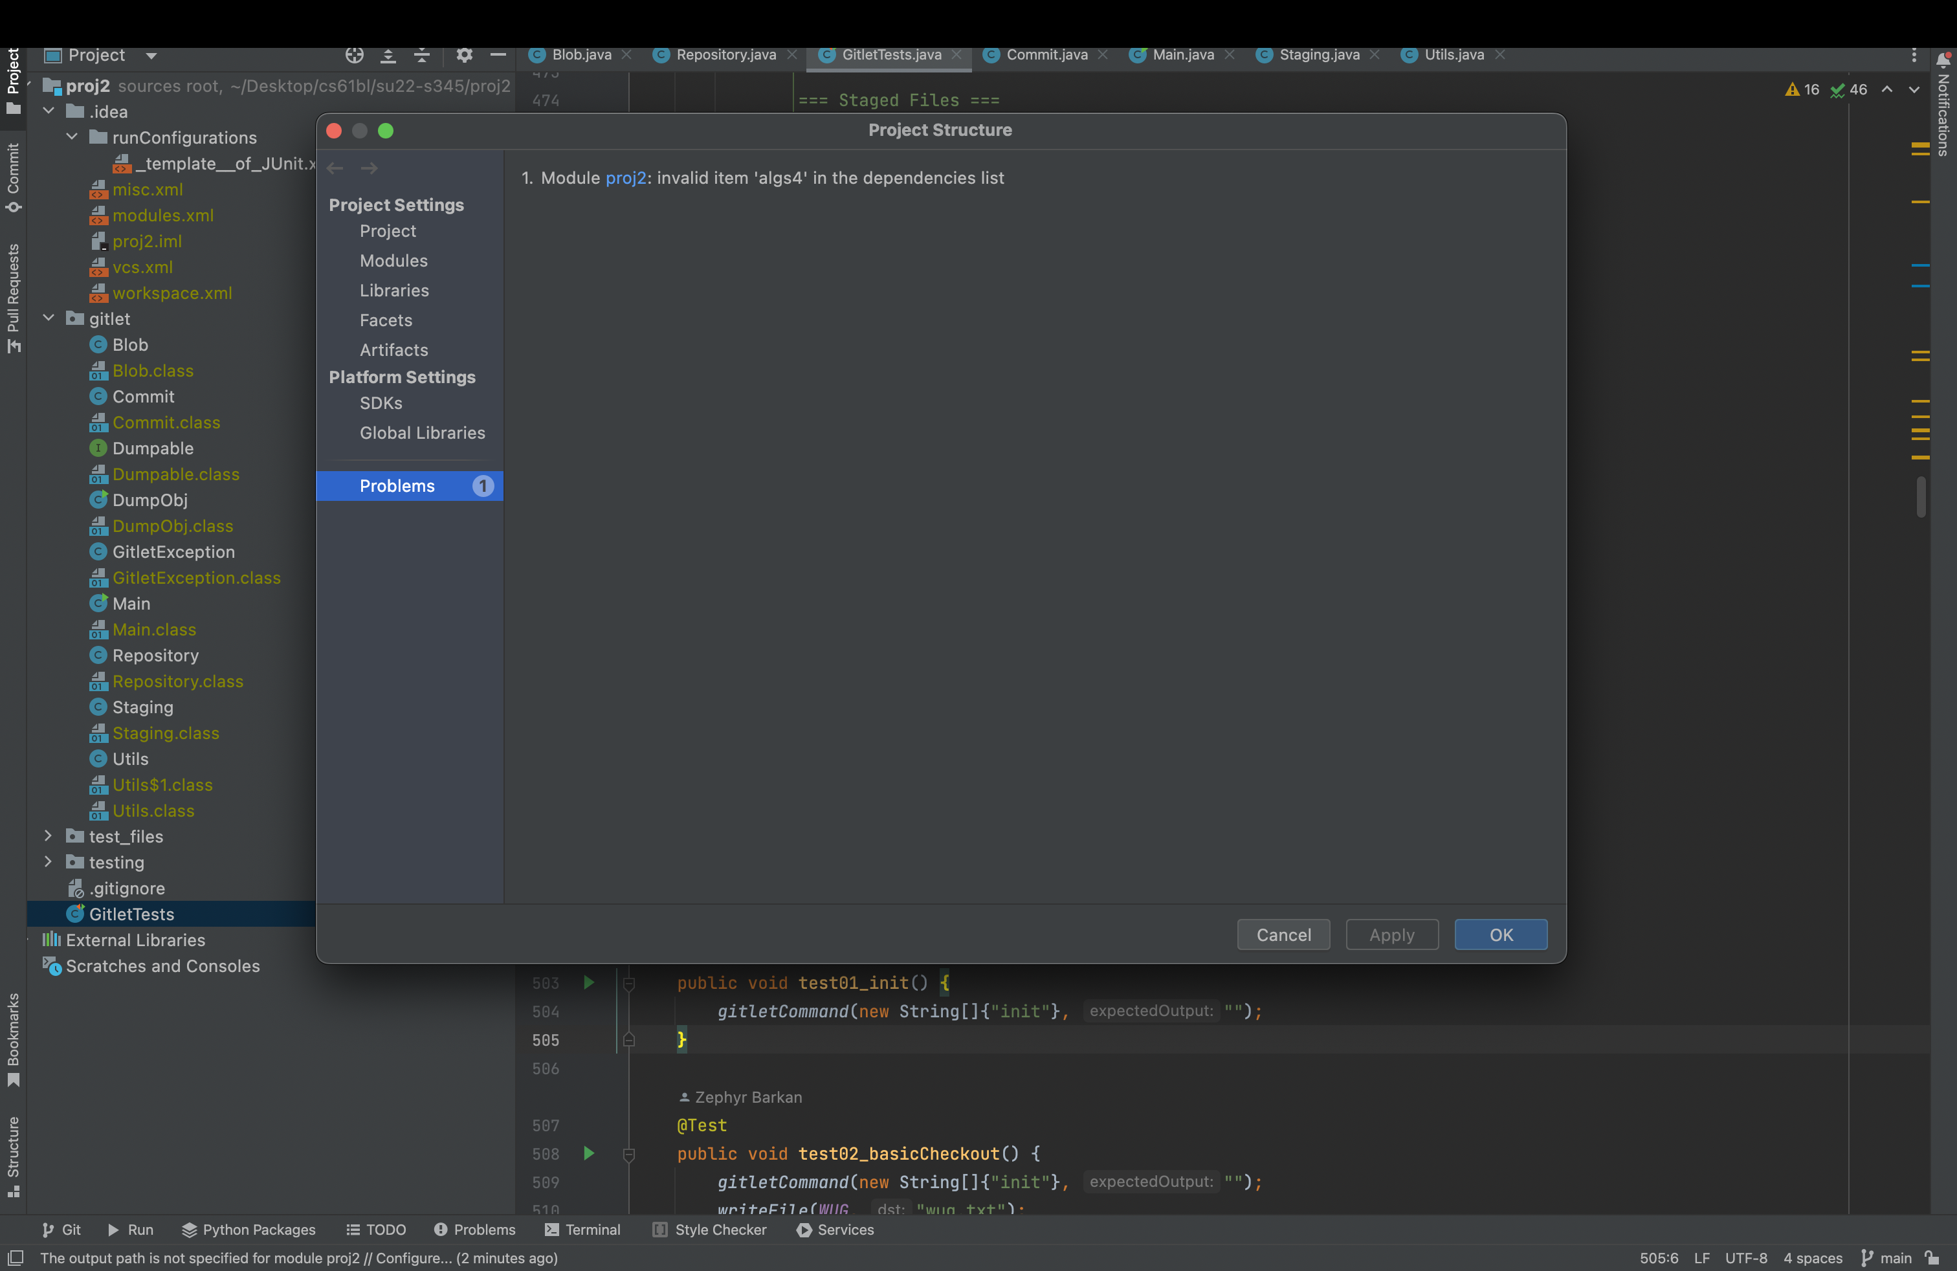
Task: Open the Notifications bell panel
Action: click(x=1943, y=60)
